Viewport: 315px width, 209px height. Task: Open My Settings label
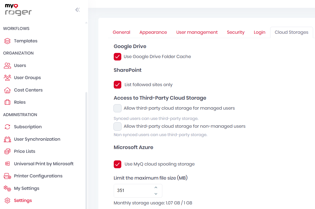tap(27, 188)
